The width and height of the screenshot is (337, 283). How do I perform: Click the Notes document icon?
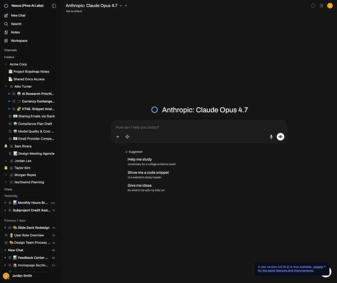[6, 32]
